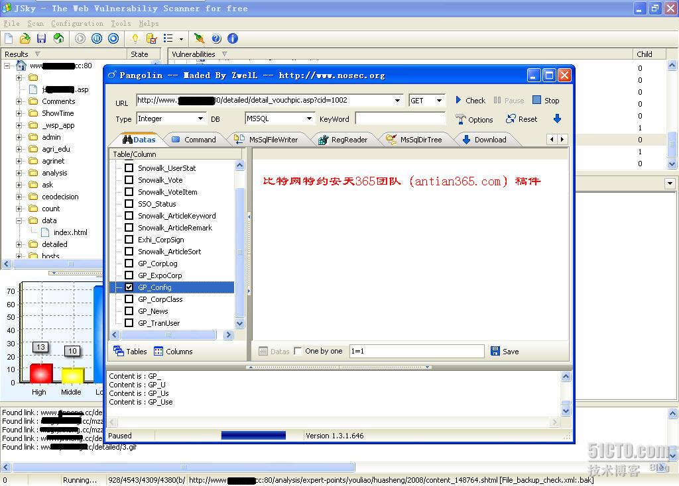Click the home icon of the site root
The height and width of the screenshot is (486, 679).
tap(21, 66)
